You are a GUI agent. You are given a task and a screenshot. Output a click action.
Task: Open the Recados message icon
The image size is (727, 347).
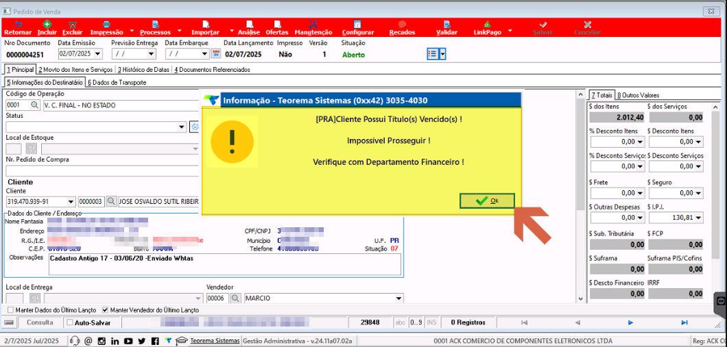click(x=402, y=25)
